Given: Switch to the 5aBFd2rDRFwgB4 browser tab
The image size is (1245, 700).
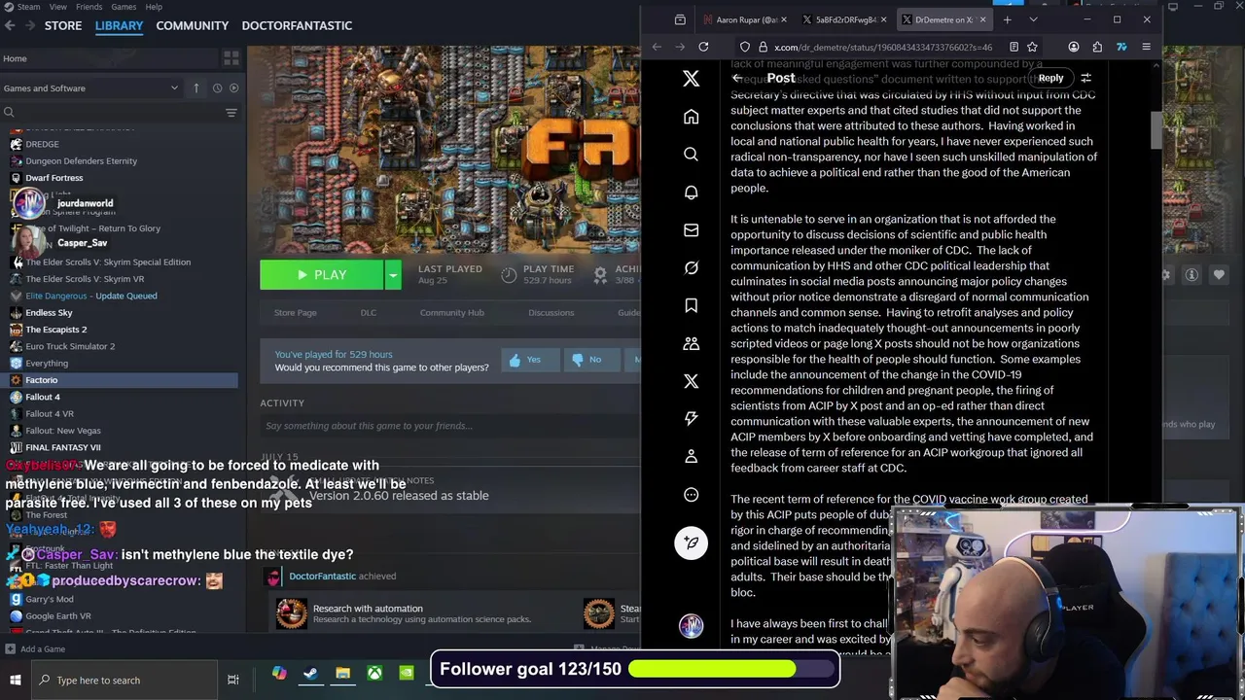Looking at the screenshot, I should click(x=842, y=19).
